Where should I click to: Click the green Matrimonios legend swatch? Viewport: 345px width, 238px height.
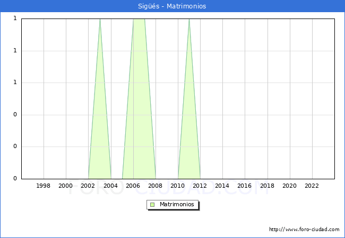click(152, 205)
